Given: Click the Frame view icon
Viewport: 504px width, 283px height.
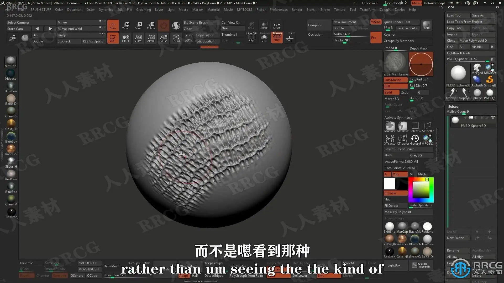Looking at the screenshot, I should 176,38.
